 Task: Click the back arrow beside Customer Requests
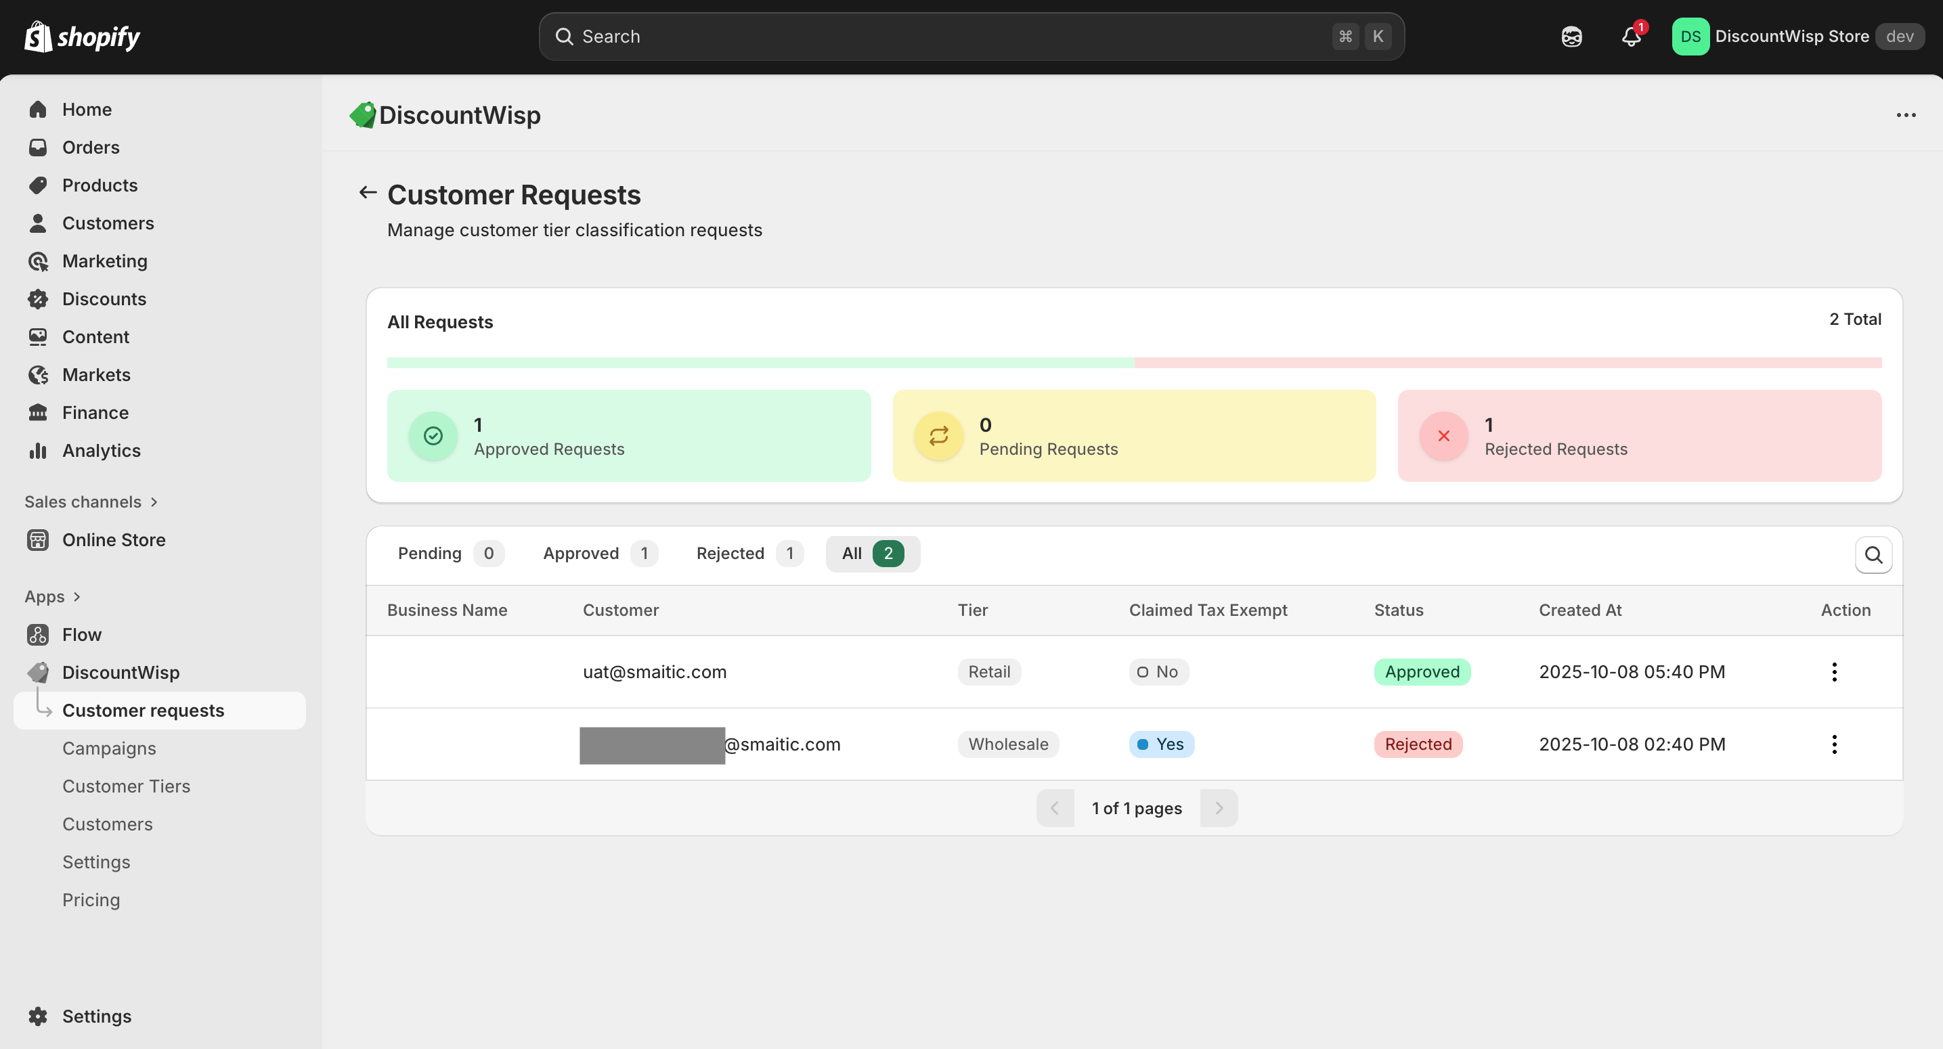[368, 193]
